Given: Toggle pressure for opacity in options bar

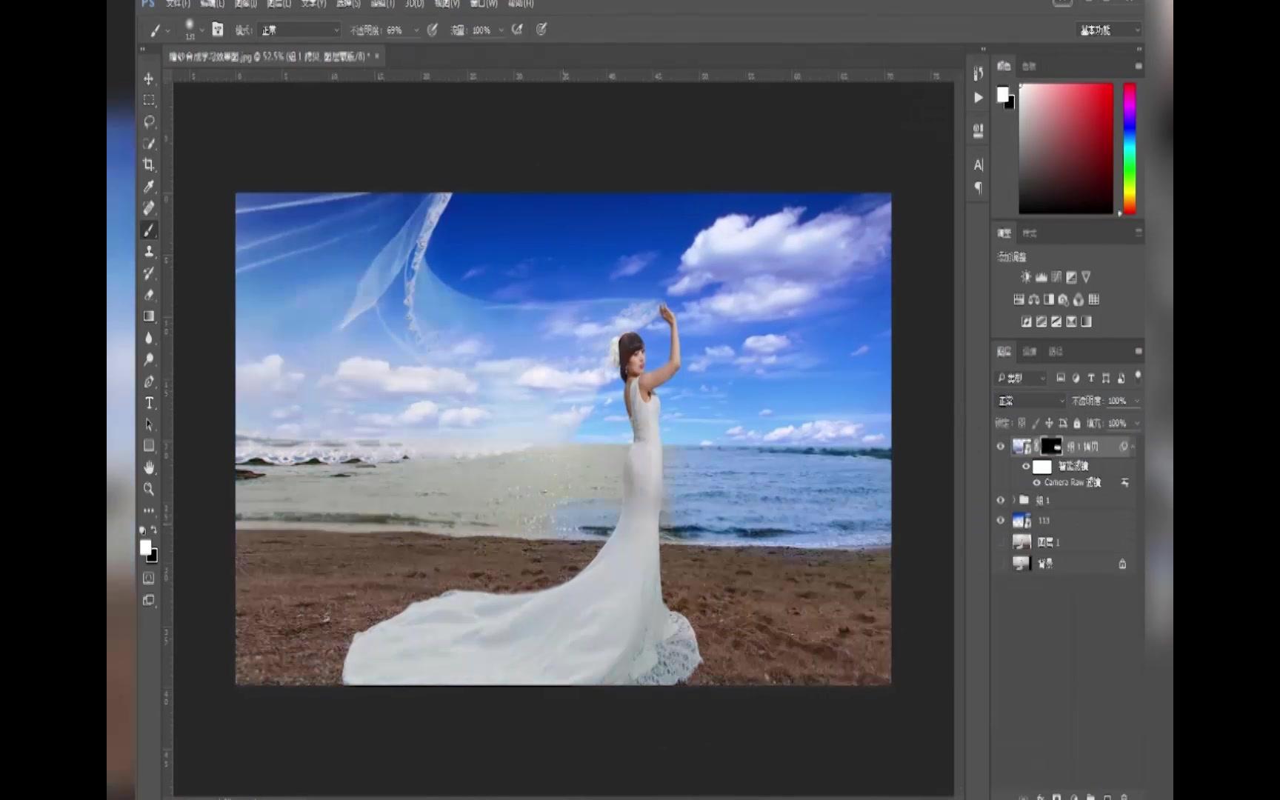Looking at the screenshot, I should tap(433, 30).
